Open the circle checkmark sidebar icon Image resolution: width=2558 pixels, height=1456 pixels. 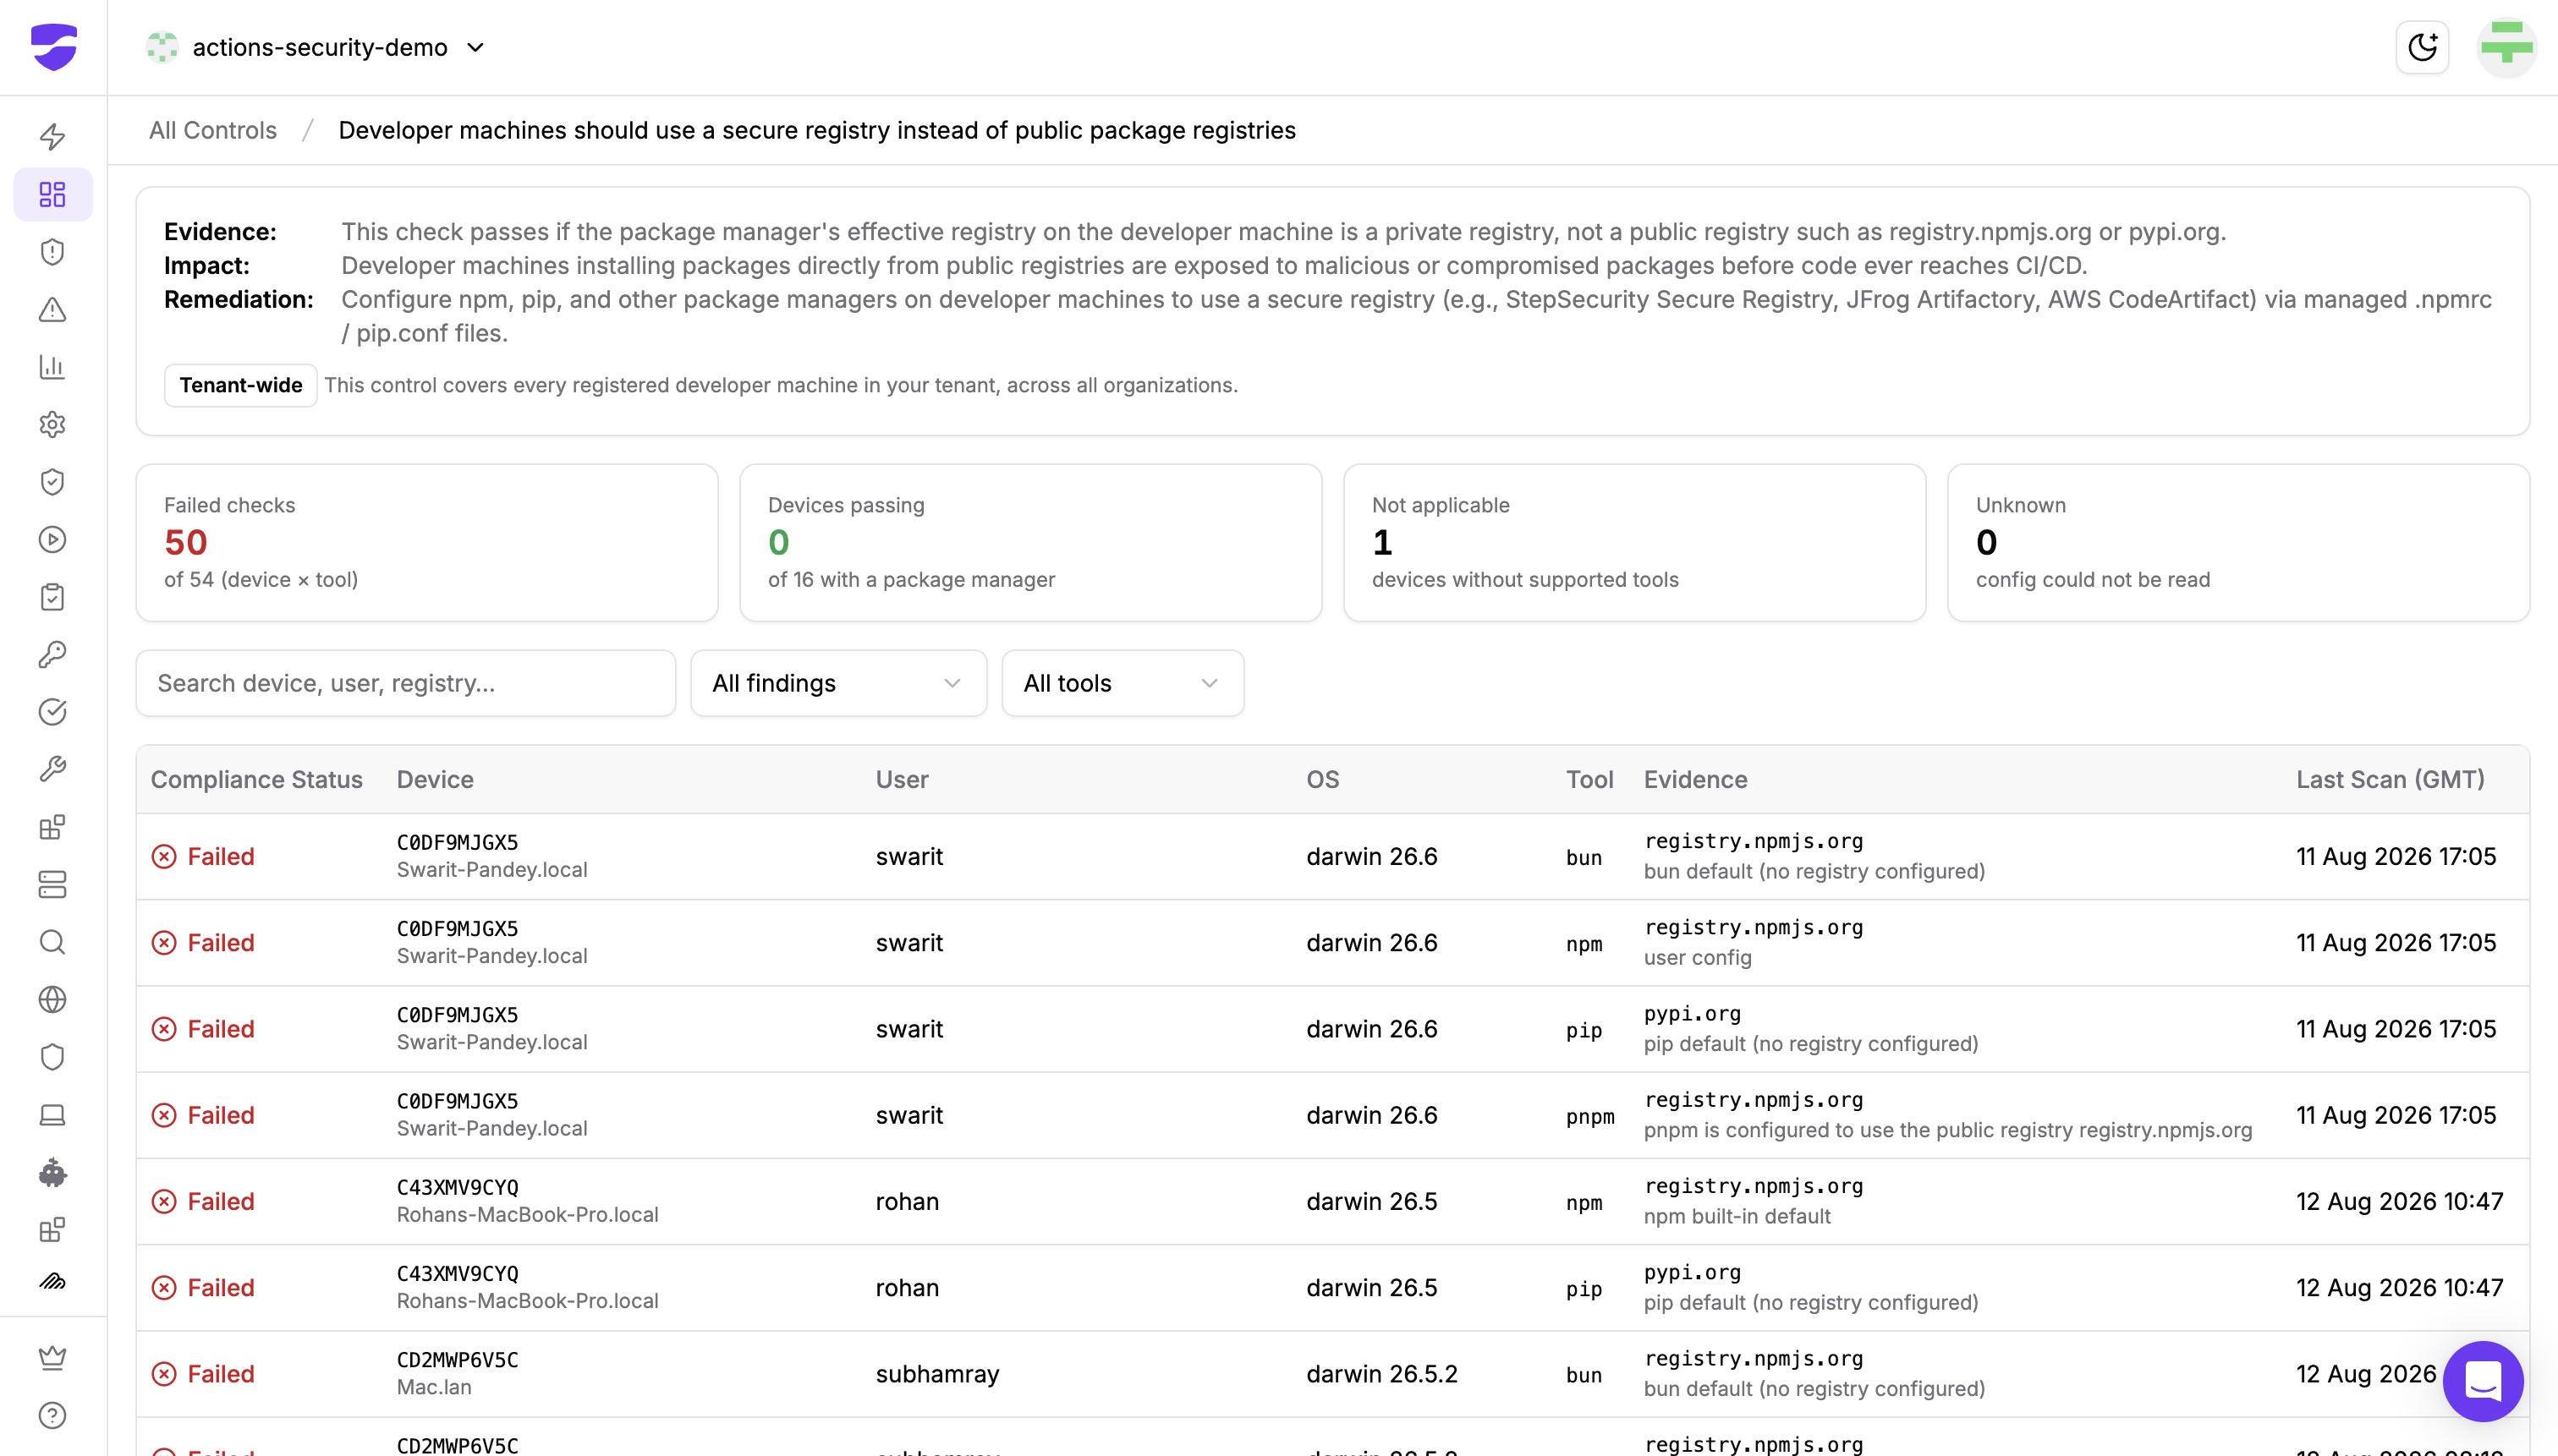[53, 712]
